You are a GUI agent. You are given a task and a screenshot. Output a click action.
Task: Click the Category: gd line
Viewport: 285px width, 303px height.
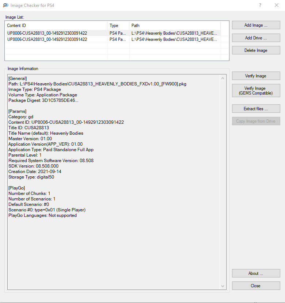tap(21, 117)
